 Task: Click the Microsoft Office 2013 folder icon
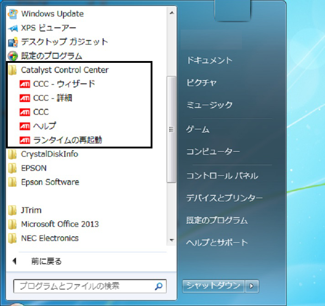(x=12, y=224)
